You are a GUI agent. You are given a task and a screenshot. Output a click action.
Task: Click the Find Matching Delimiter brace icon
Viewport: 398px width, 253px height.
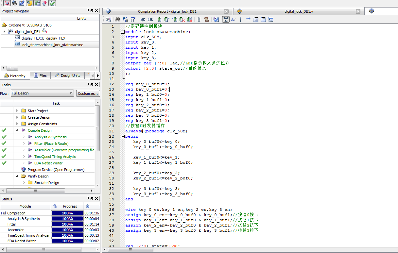click(x=133, y=20)
